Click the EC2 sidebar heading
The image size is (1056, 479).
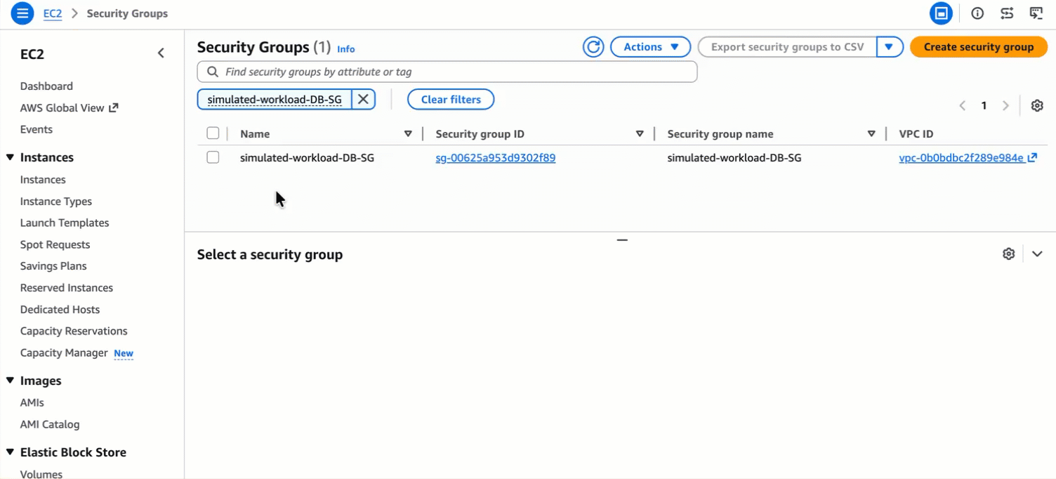(32, 54)
